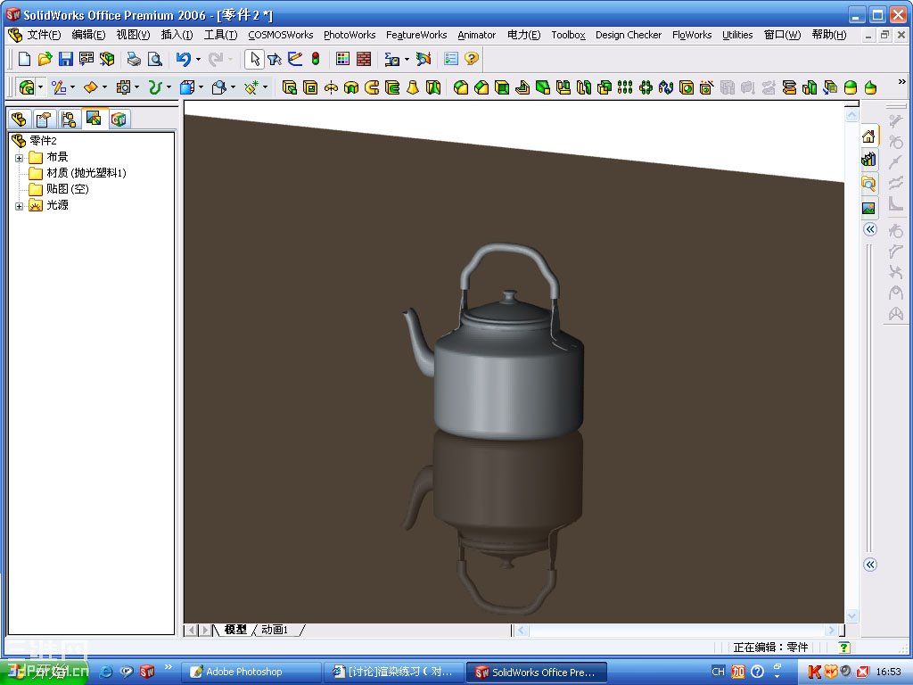Open the Curves flyout dropdown arrow

point(169,87)
